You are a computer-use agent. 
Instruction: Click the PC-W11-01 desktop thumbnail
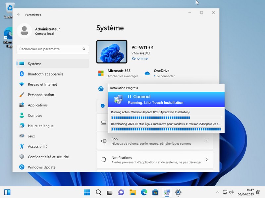coord(112,52)
